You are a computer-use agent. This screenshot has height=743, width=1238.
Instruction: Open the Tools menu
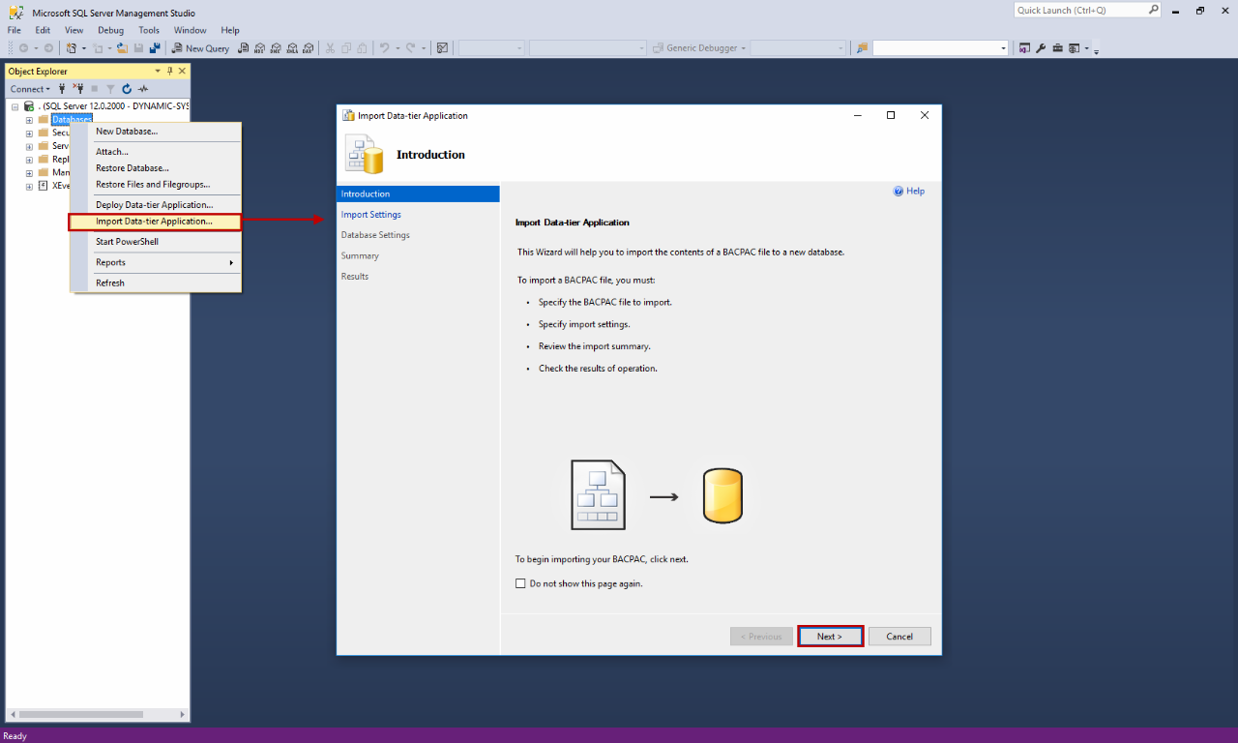[x=149, y=31]
